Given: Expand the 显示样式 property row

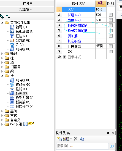Looking at the screenshot, I should (x=64, y=57).
